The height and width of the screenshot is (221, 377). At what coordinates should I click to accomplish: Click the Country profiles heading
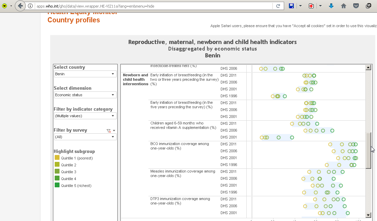[74, 20]
